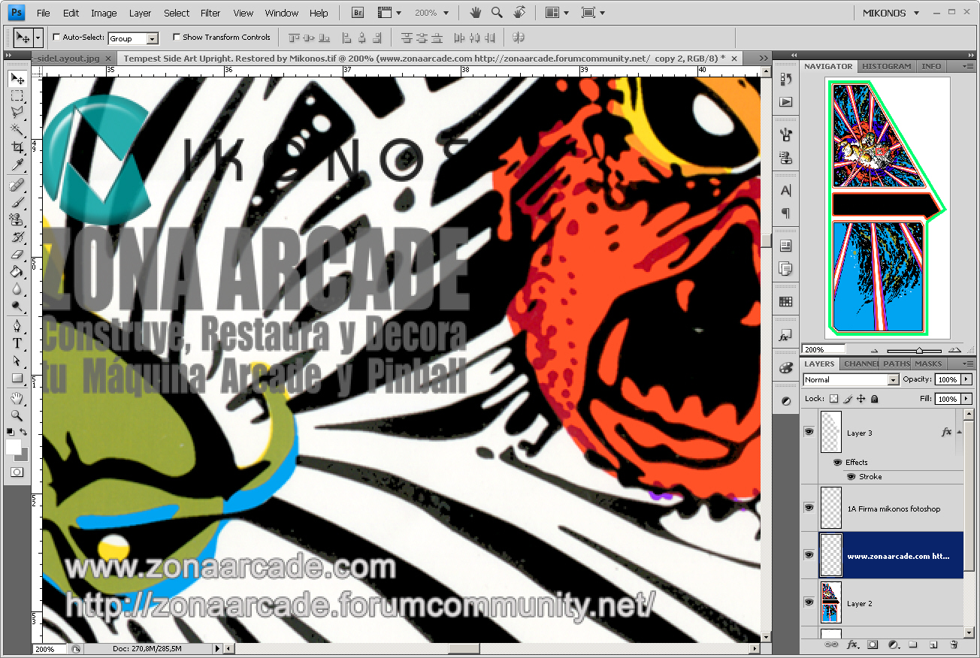Open the Auto-Select Group dropdown
The height and width of the screenshot is (658, 980).
click(133, 38)
